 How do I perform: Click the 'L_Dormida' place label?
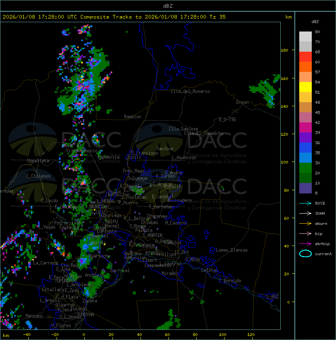click(x=230, y=281)
